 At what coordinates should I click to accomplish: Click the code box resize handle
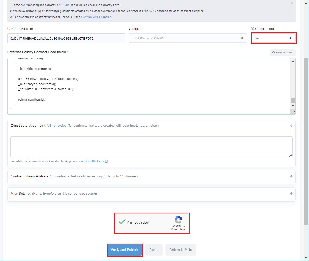(293, 113)
